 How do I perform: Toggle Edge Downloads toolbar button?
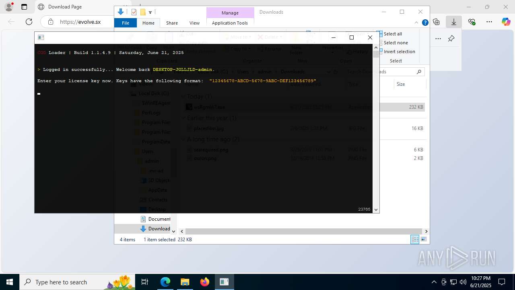pos(454,22)
